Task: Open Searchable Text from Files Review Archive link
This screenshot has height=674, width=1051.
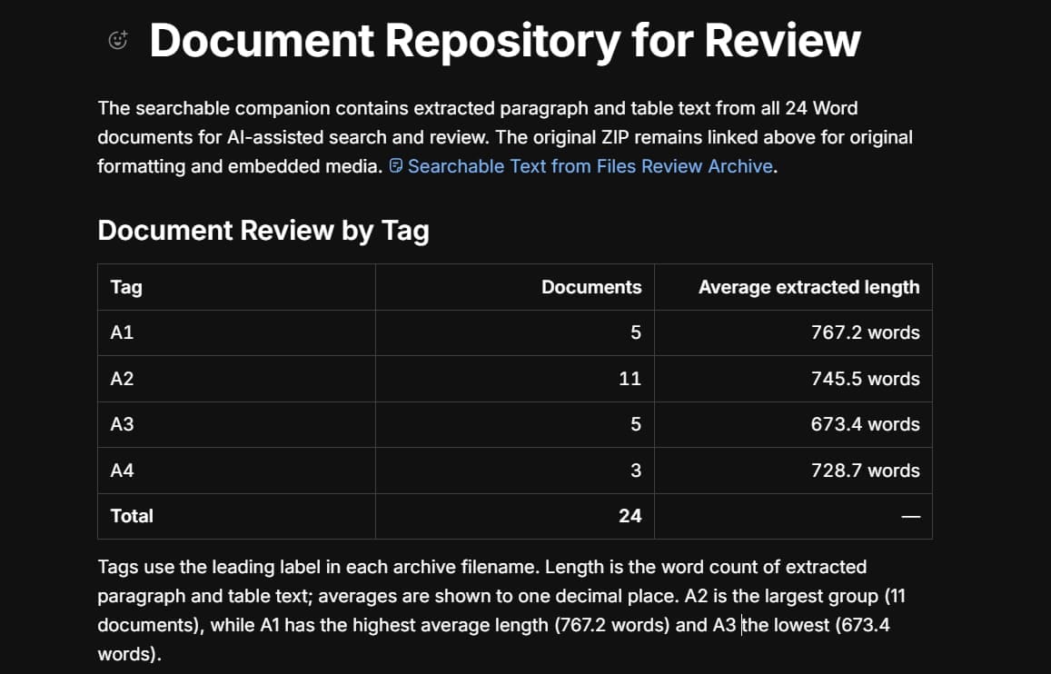Action: pyautogui.click(x=590, y=166)
